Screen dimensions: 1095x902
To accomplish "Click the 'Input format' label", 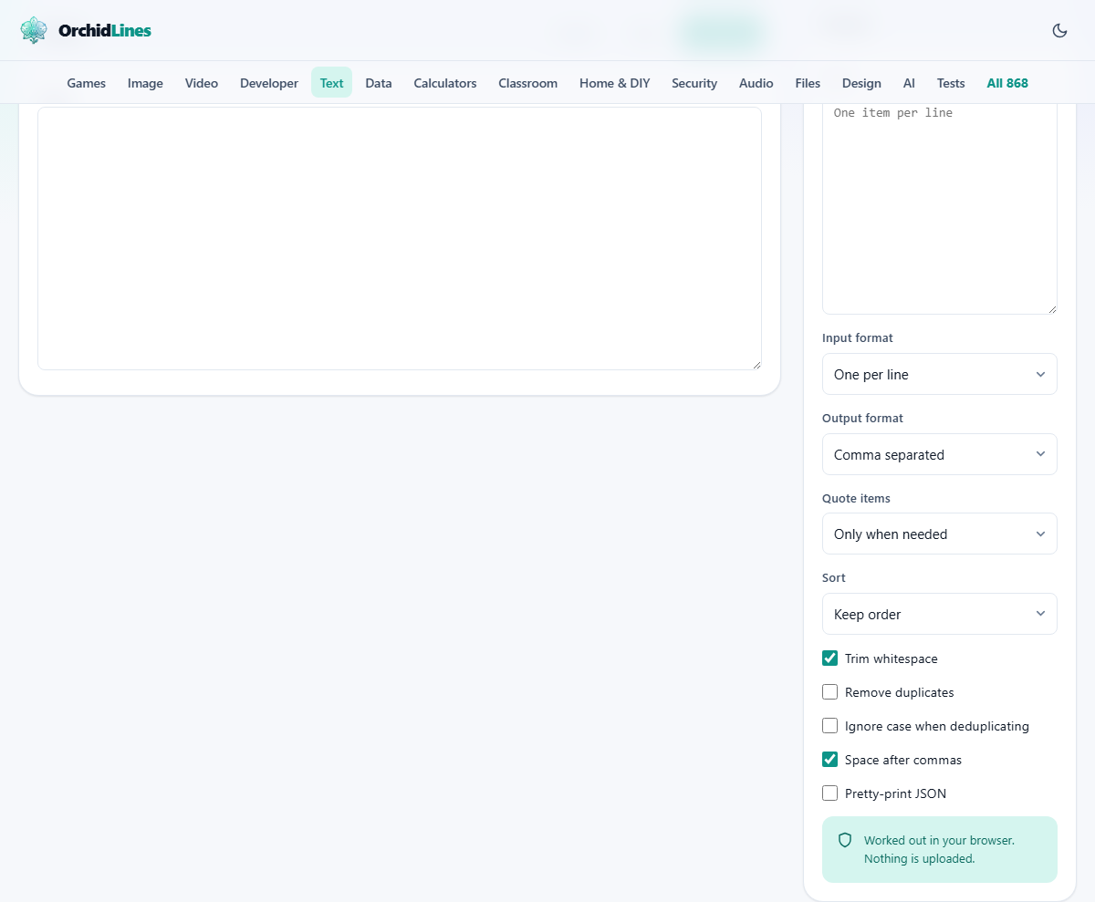I will 858,337.
